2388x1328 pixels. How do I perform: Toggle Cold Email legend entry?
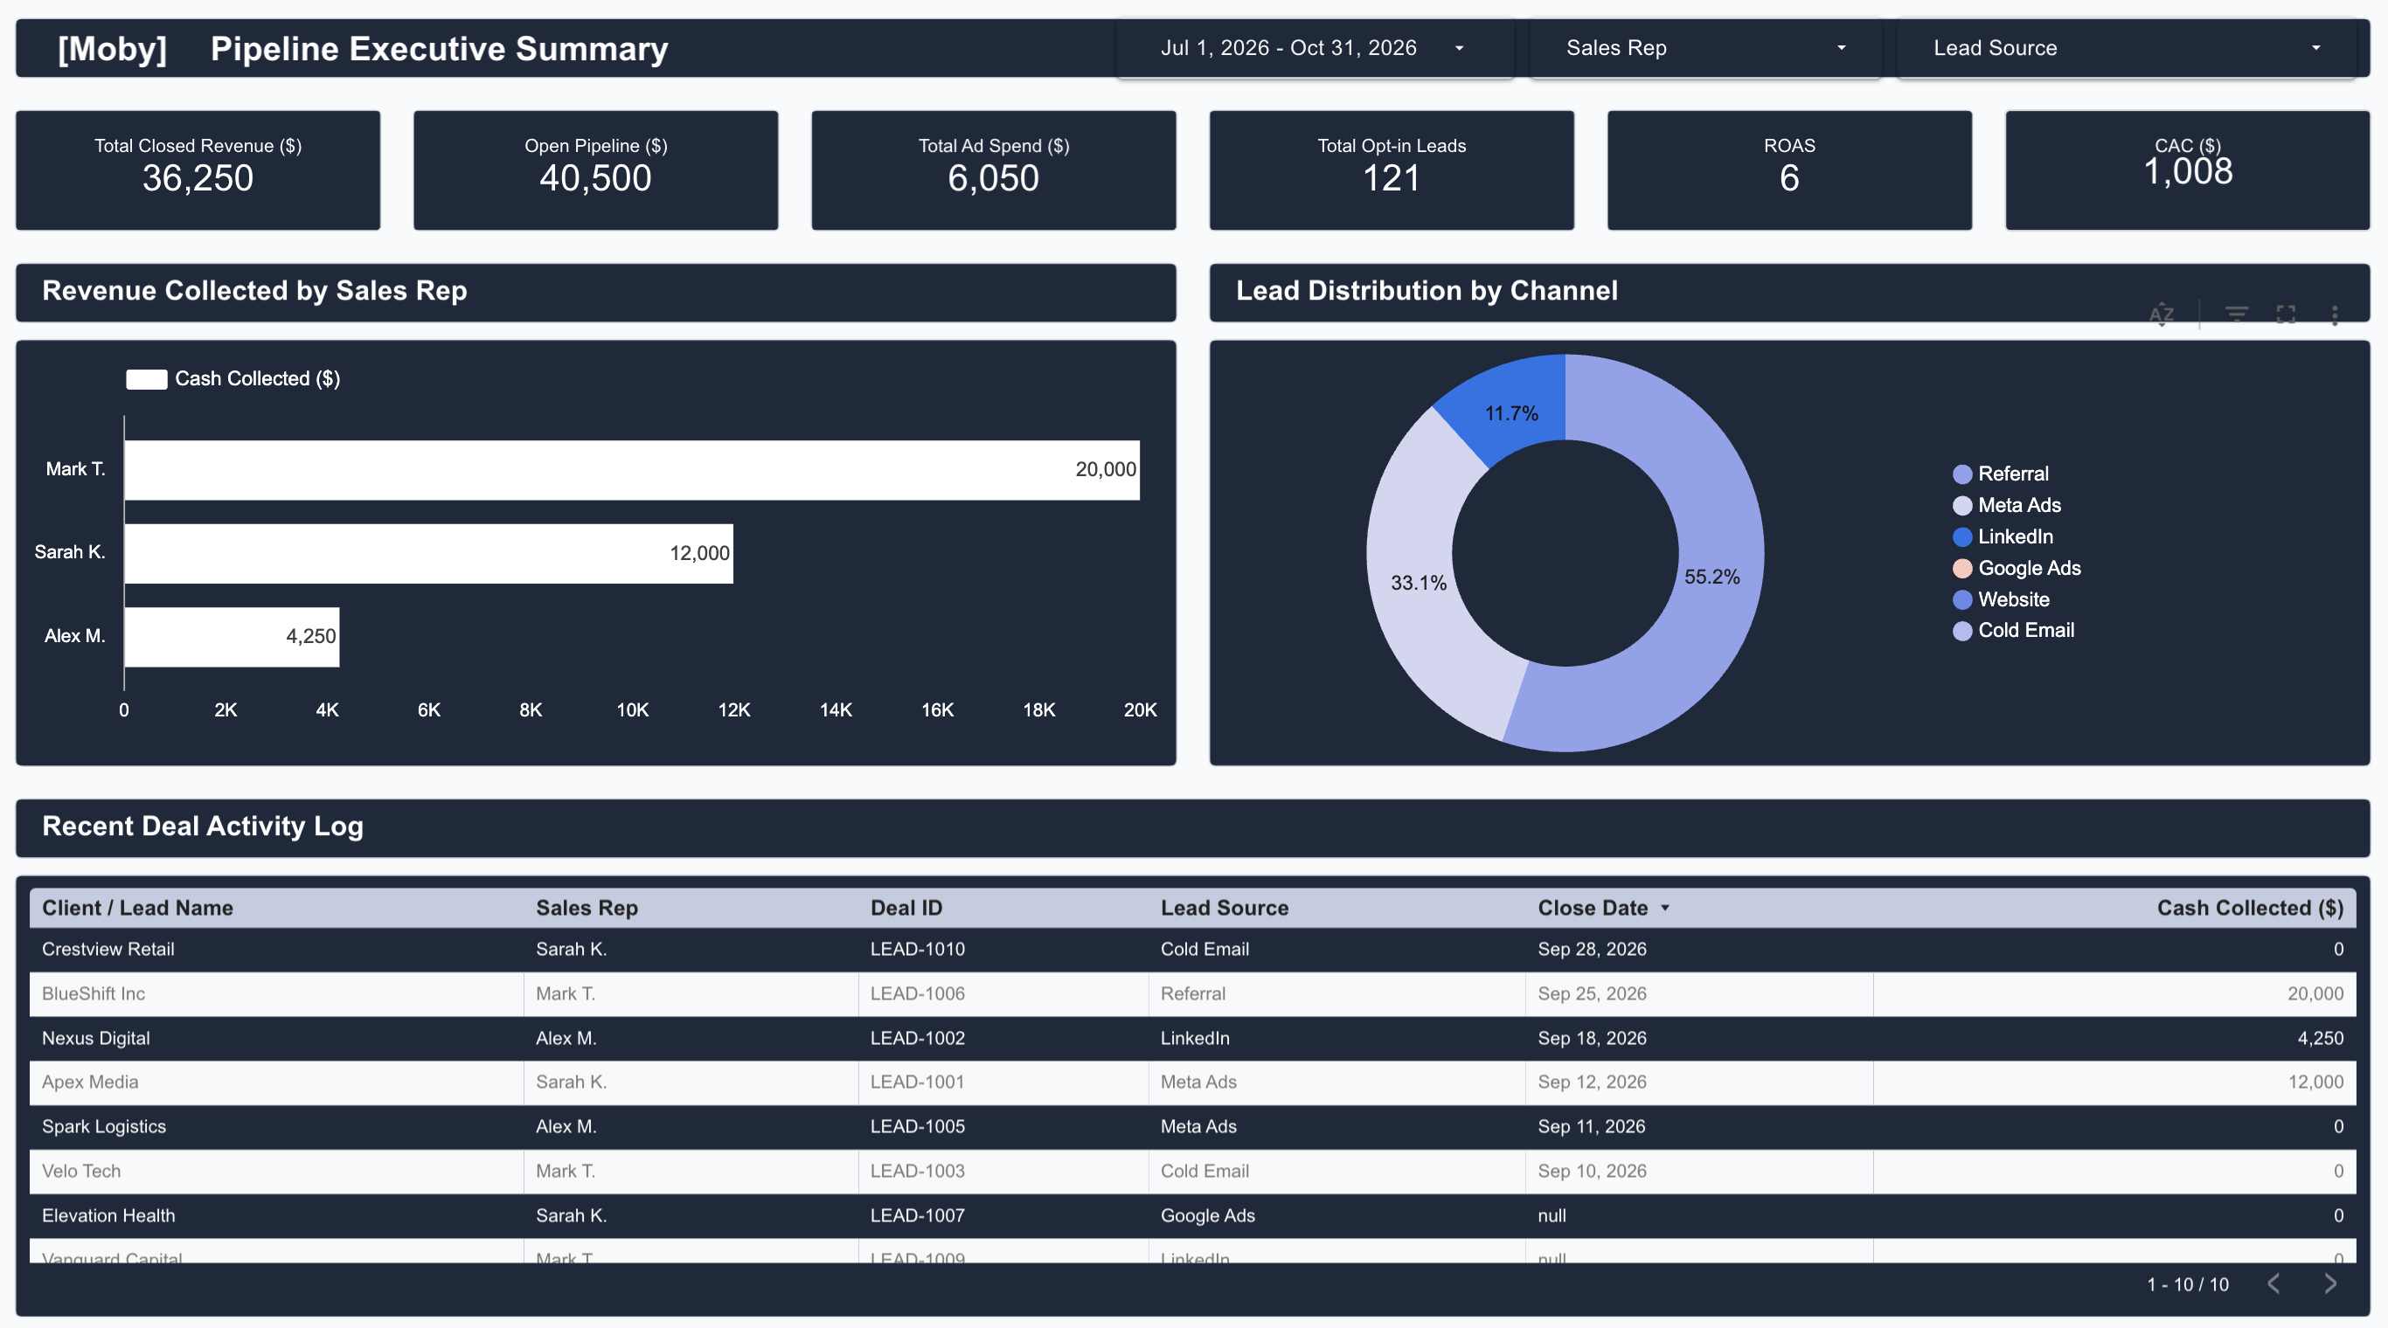[2014, 630]
